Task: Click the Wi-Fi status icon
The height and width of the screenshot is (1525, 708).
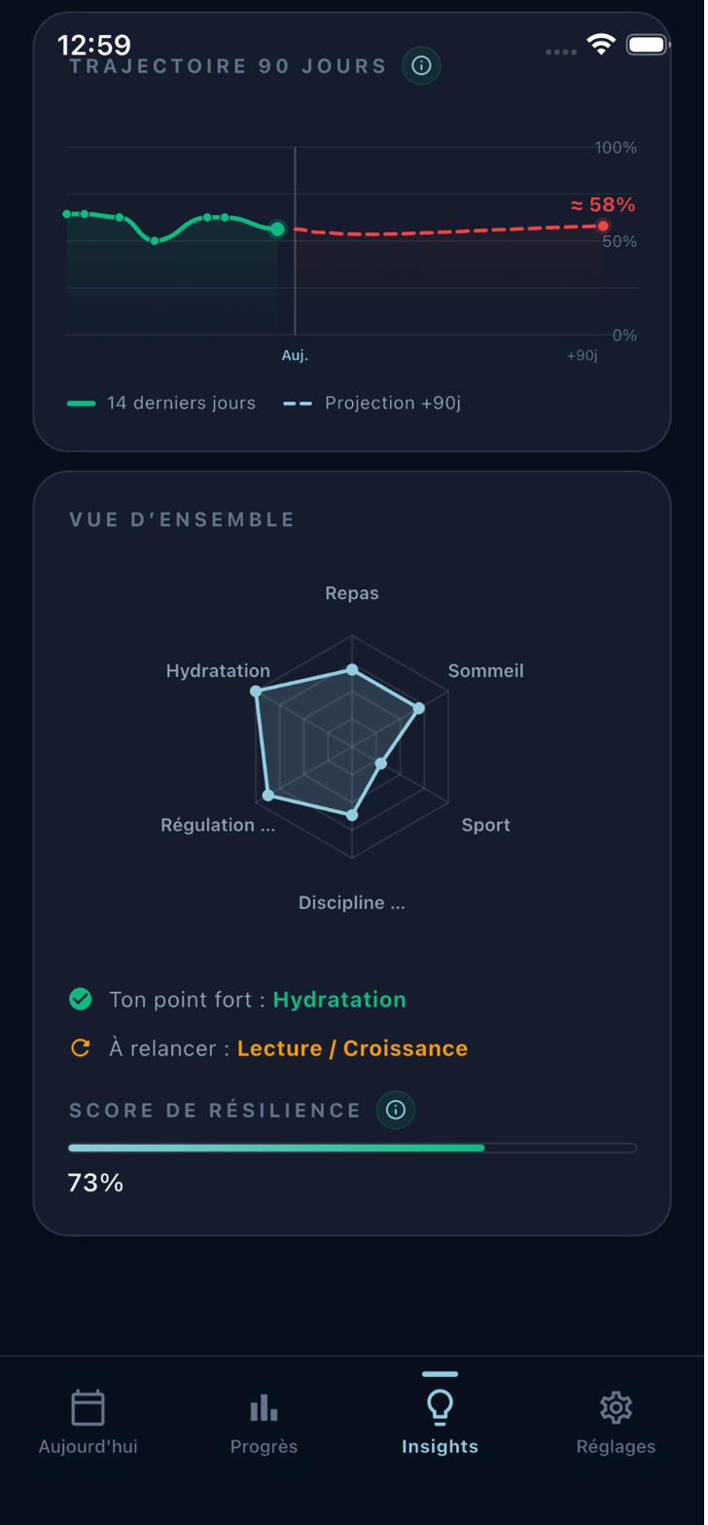Action: point(600,44)
